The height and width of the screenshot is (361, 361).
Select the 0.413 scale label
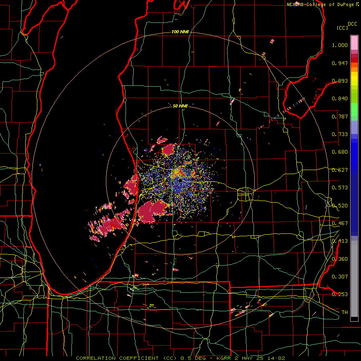pos(340,241)
